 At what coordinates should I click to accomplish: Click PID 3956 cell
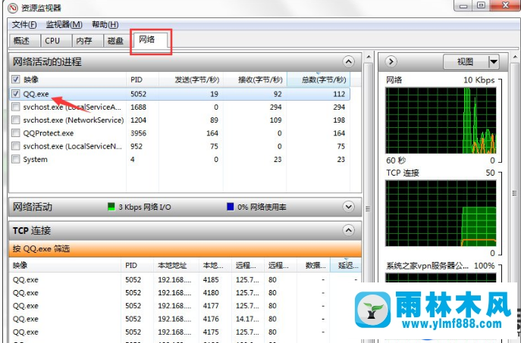tap(138, 133)
